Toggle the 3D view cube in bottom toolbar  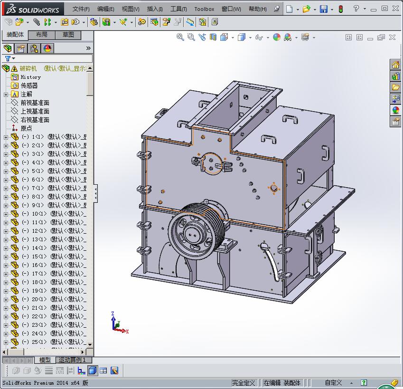click(93, 370)
